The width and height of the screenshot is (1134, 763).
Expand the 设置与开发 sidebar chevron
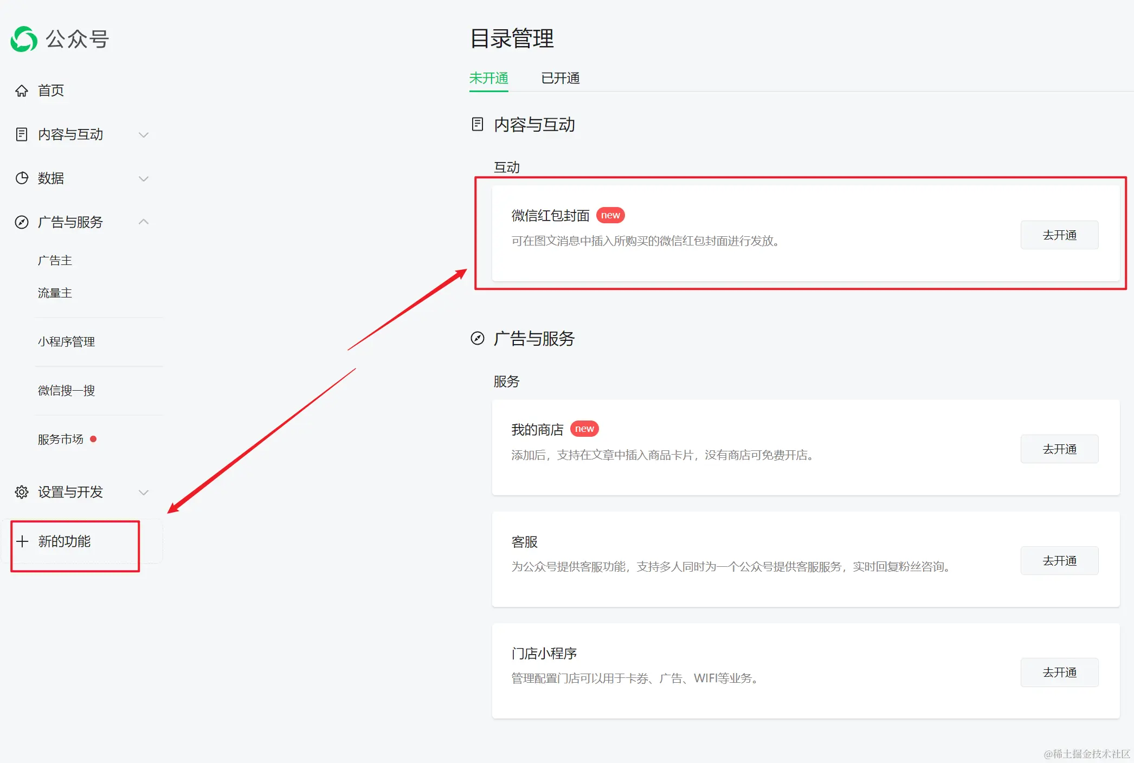[x=144, y=493]
